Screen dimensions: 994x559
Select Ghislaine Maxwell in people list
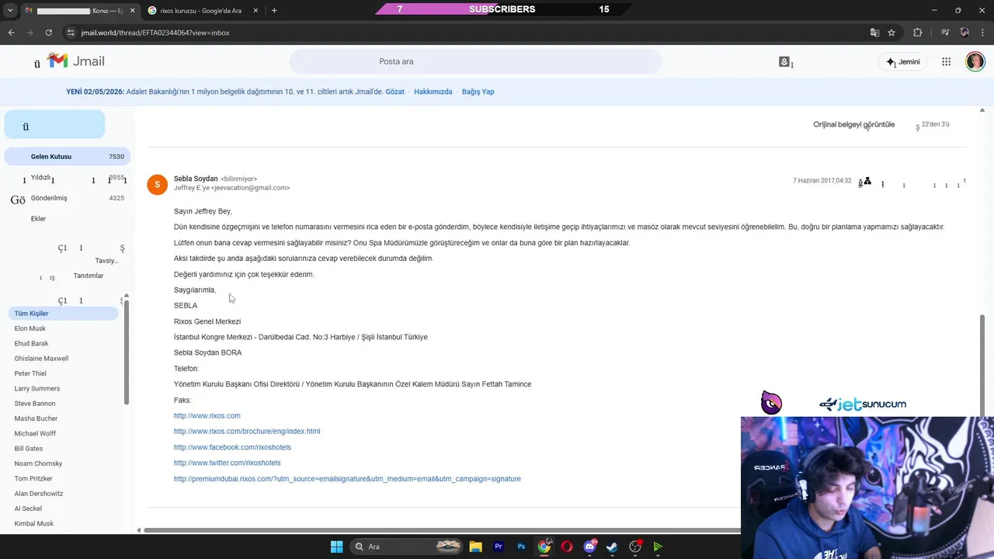[x=41, y=359]
